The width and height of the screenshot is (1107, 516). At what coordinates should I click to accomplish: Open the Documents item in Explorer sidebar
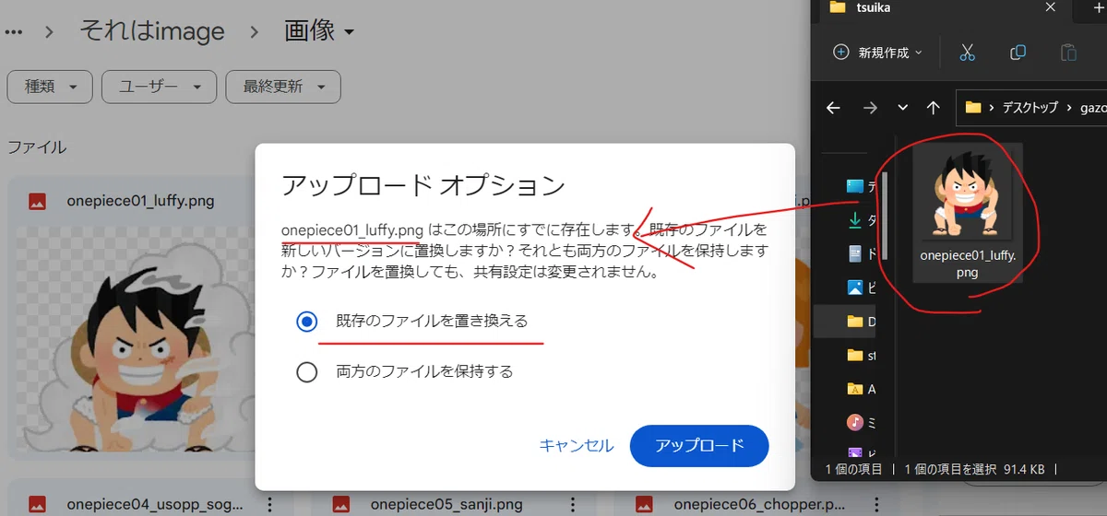coord(861,253)
